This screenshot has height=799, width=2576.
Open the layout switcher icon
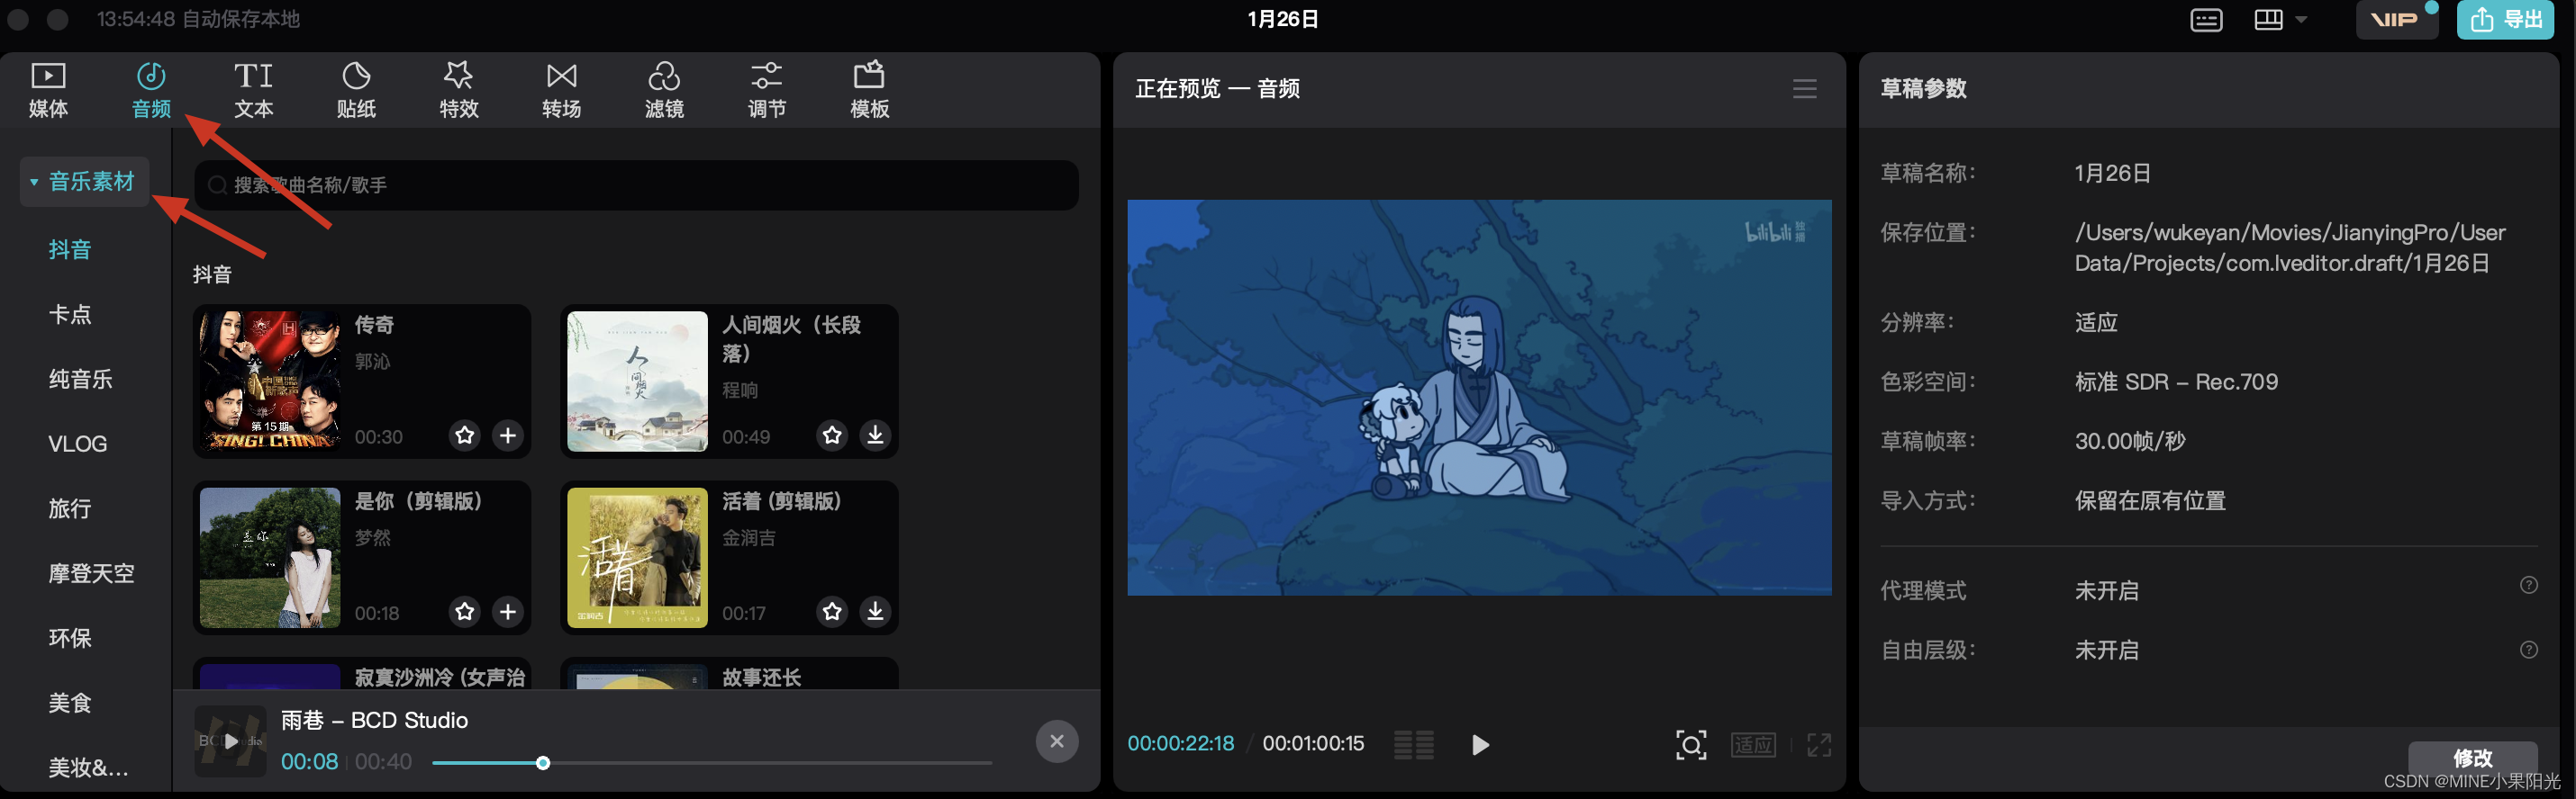click(x=2268, y=20)
